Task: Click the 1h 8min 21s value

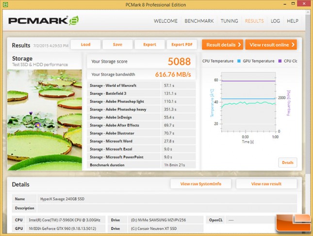Action: [175, 165]
